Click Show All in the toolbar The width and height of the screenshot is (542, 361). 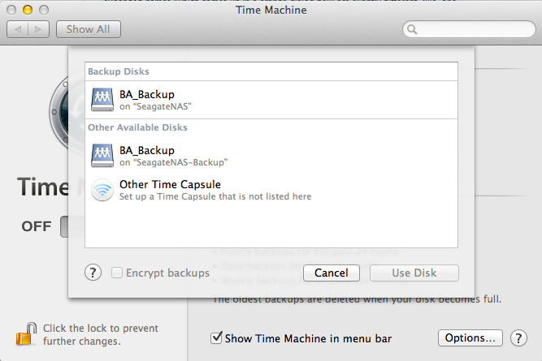click(89, 29)
